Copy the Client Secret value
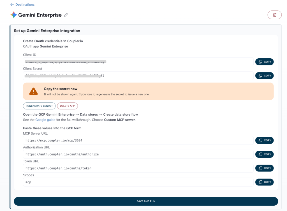 pos(264,76)
